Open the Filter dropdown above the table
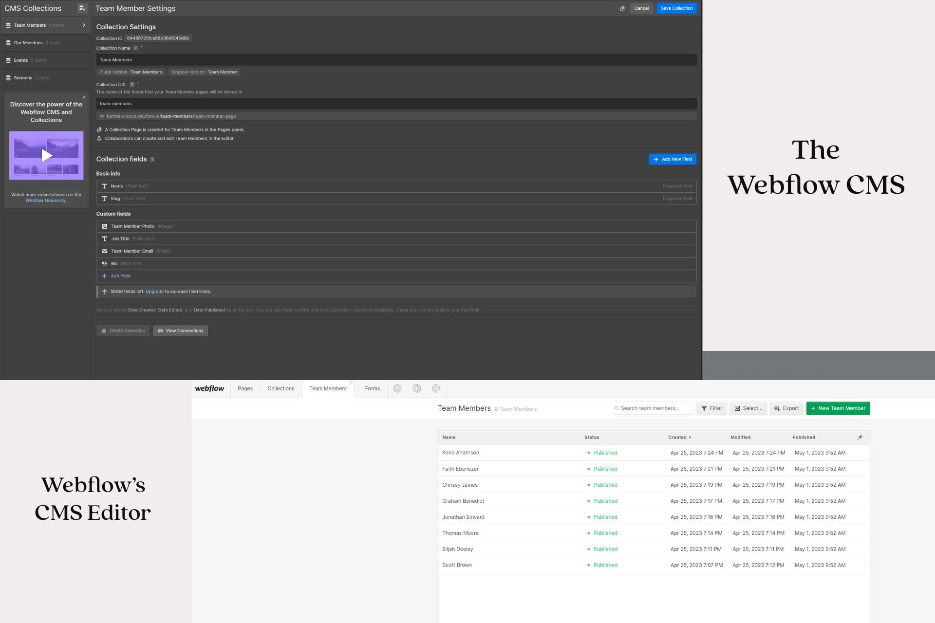 point(711,408)
